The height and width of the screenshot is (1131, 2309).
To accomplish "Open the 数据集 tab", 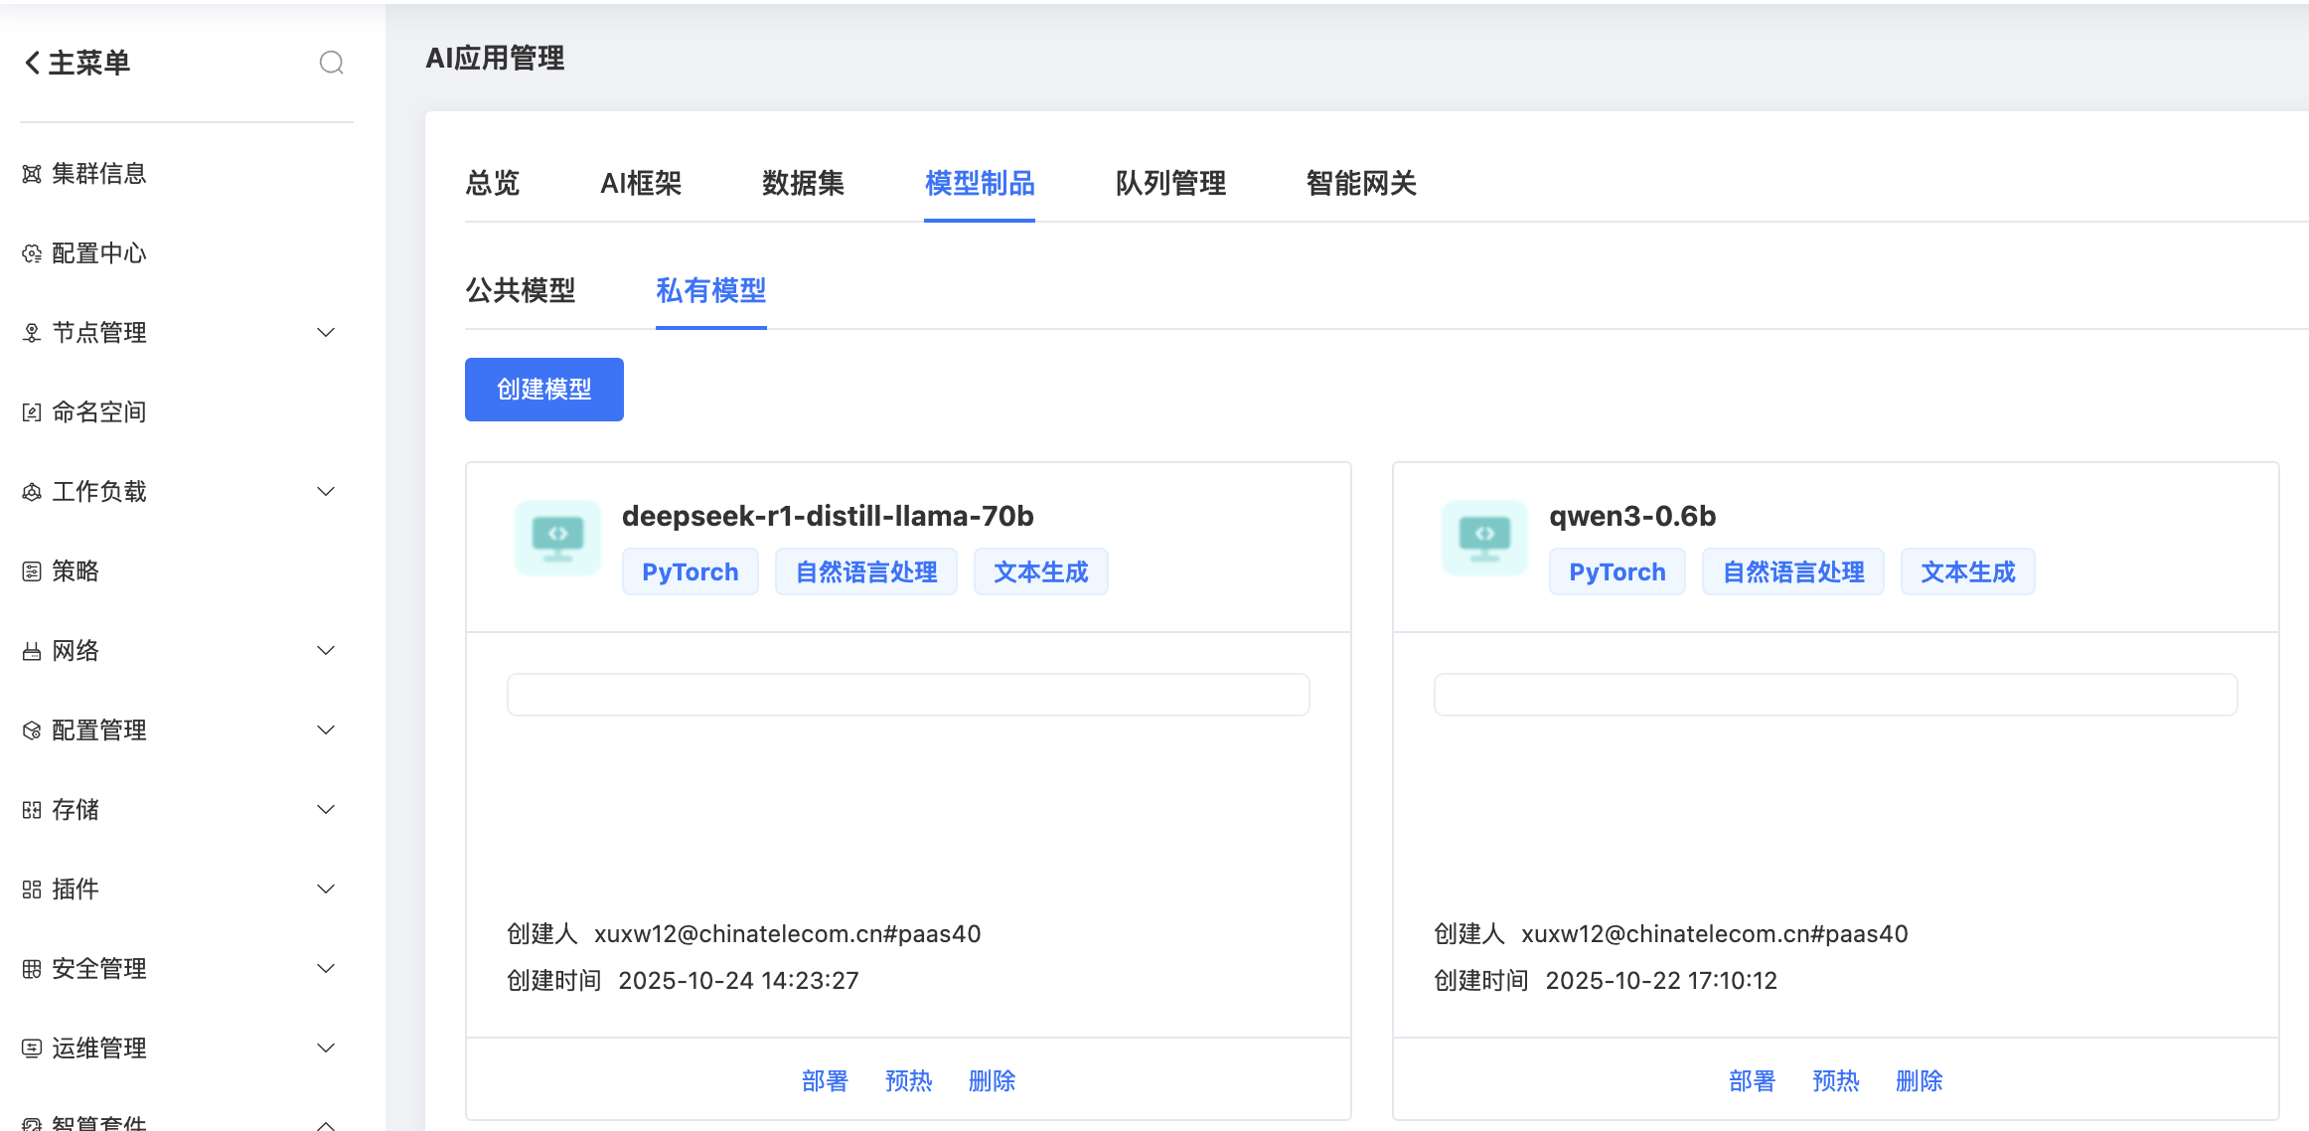I will (x=803, y=183).
